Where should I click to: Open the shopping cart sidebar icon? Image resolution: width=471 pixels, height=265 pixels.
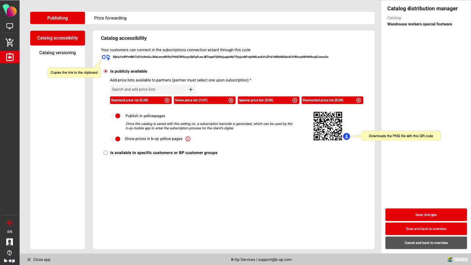tap(10, 42)
